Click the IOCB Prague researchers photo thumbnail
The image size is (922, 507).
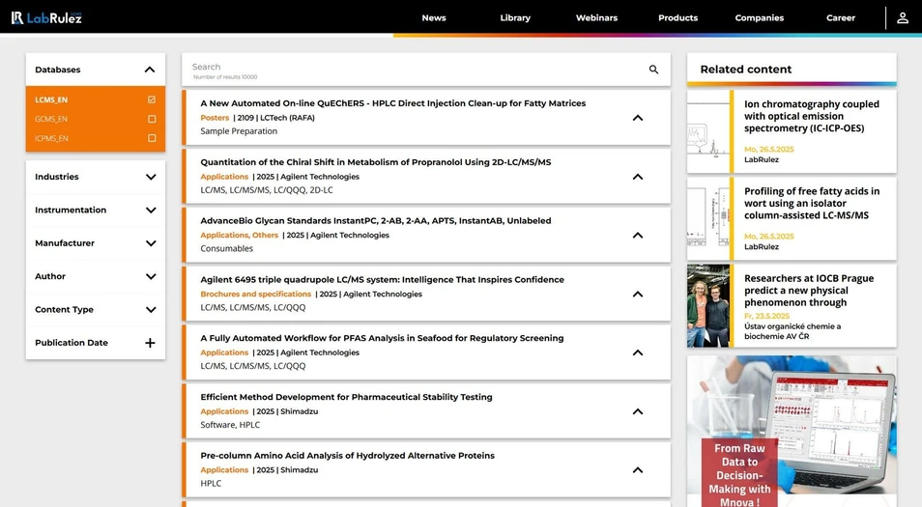708,306
